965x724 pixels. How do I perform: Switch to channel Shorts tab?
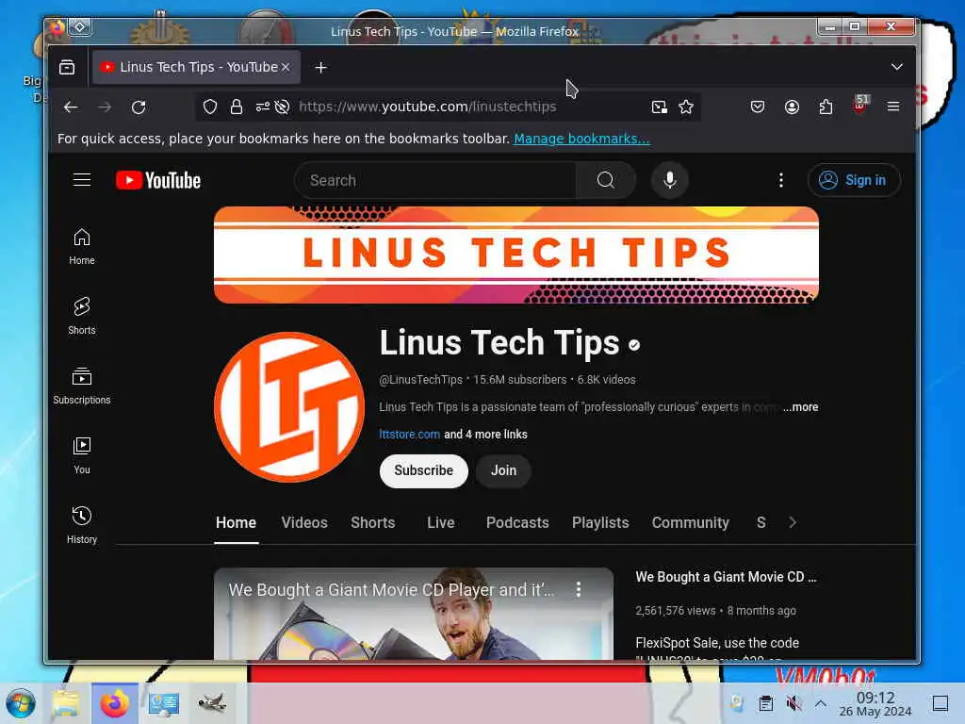pyautogui.click(x=373, y=522)
